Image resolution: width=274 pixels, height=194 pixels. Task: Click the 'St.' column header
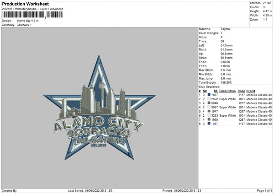click(x=216, y=91)
